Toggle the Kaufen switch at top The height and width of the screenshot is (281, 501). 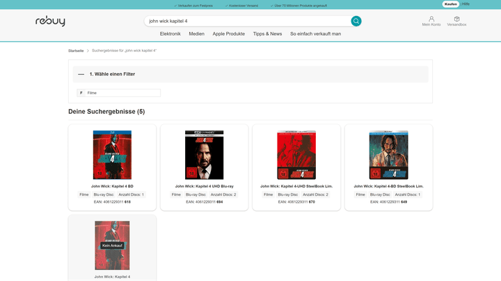point(450,4)
